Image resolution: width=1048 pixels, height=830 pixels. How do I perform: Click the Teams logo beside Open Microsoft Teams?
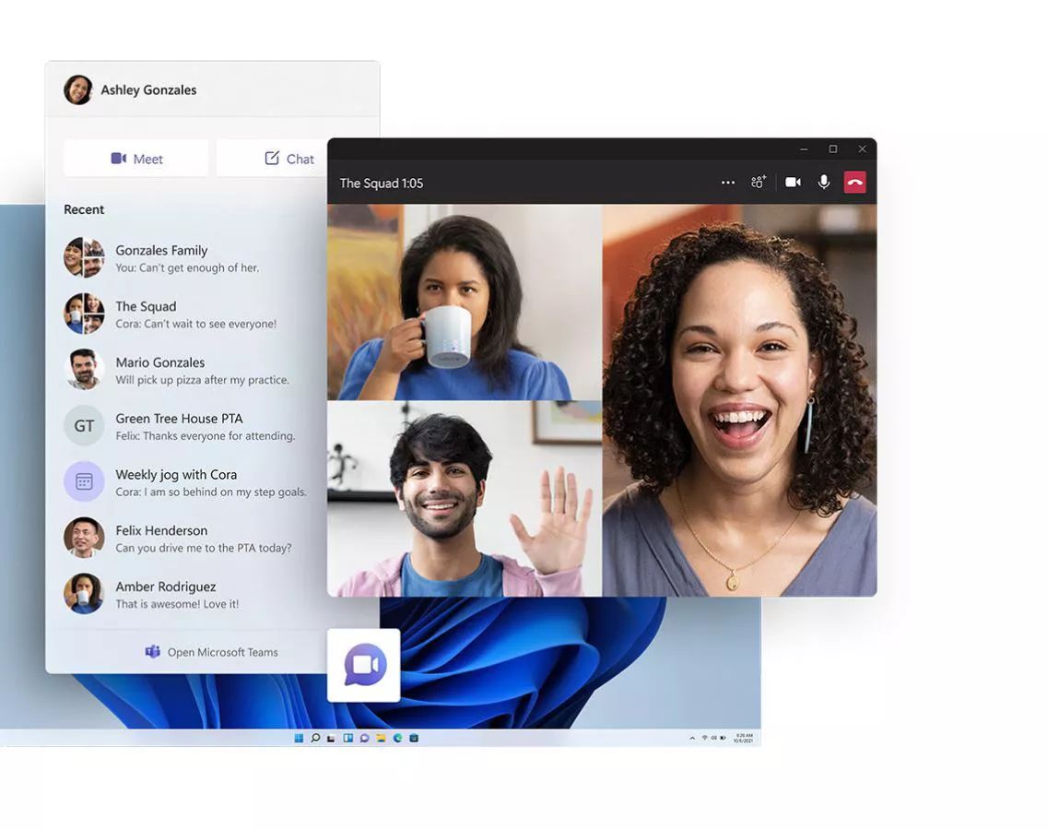[152, 652]
